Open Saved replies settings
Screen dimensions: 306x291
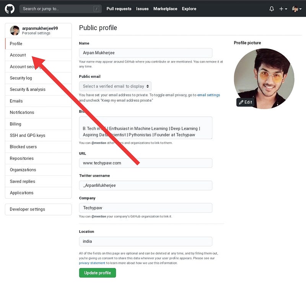click(38, 181)
